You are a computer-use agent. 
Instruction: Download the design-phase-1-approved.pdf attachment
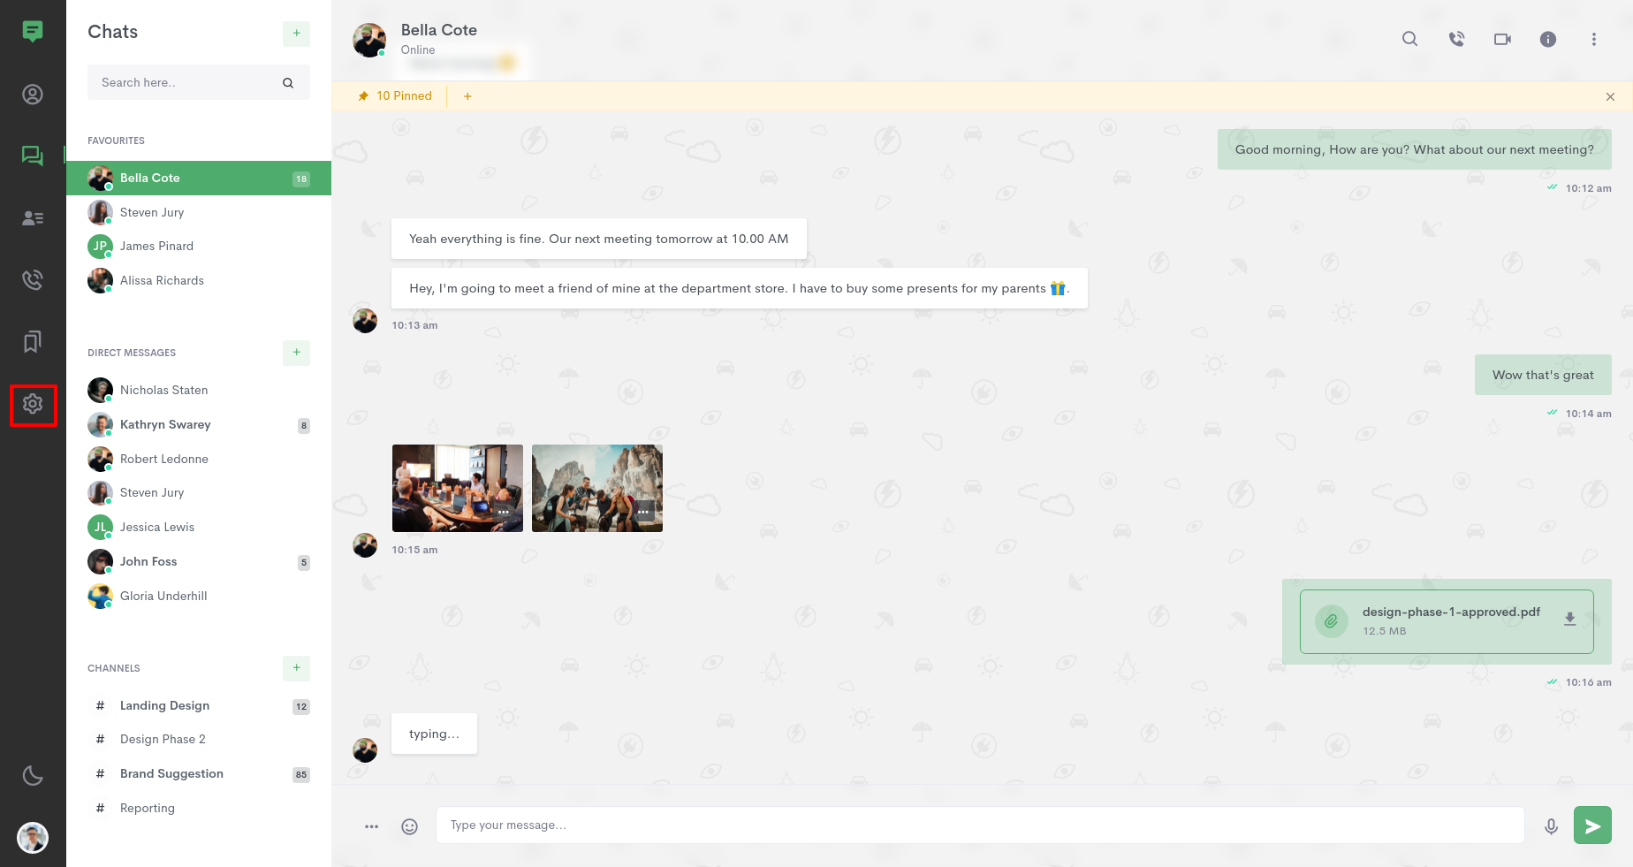[1569, 620]
